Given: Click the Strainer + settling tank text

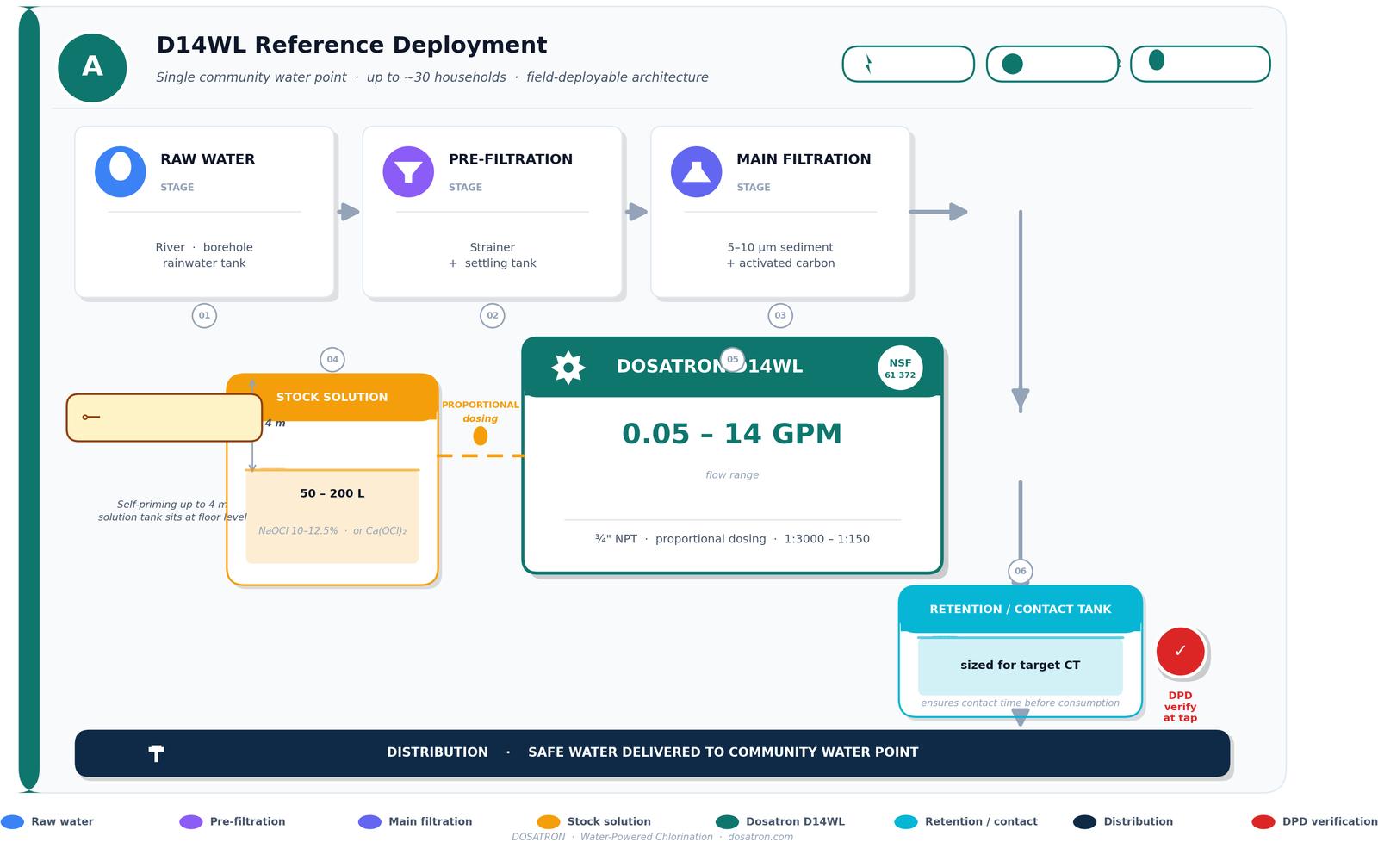Looking at the screenshot, I should [x=493, y=255].
